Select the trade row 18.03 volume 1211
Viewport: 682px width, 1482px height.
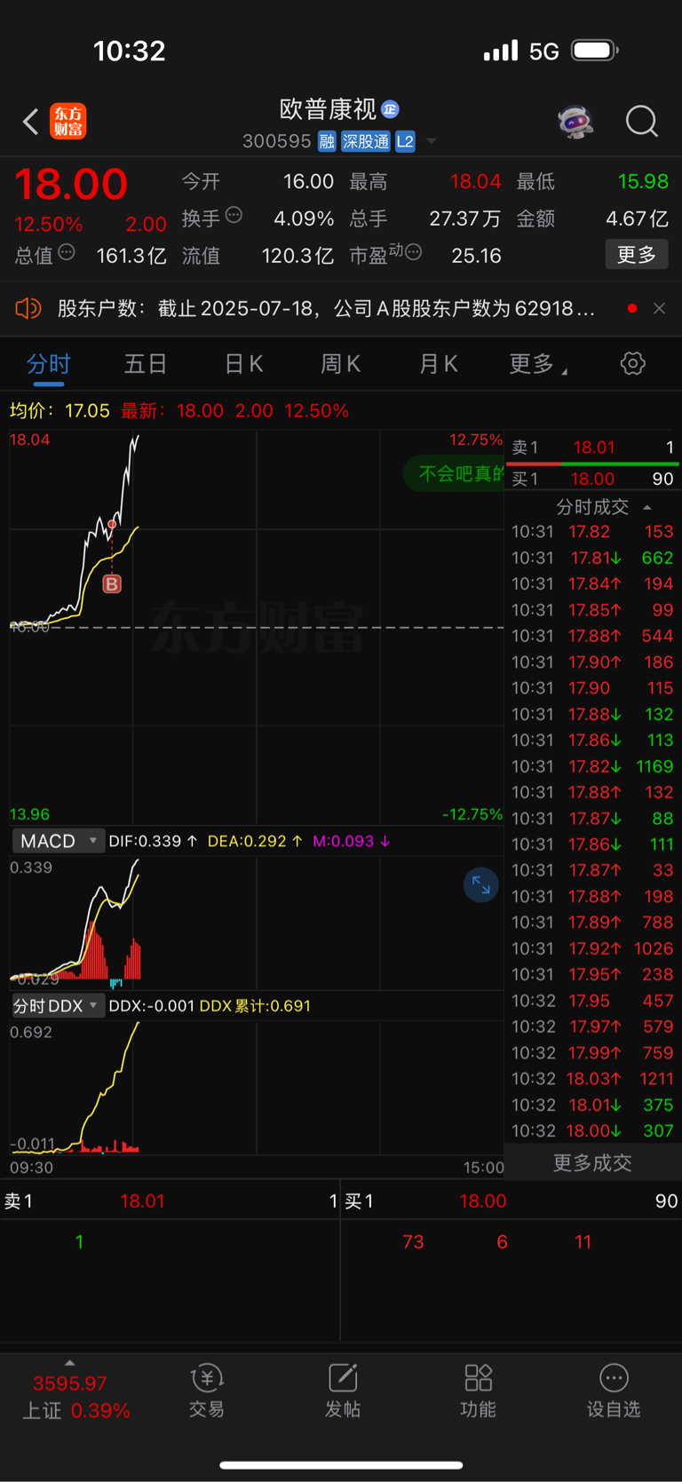tap(593, 1079)
